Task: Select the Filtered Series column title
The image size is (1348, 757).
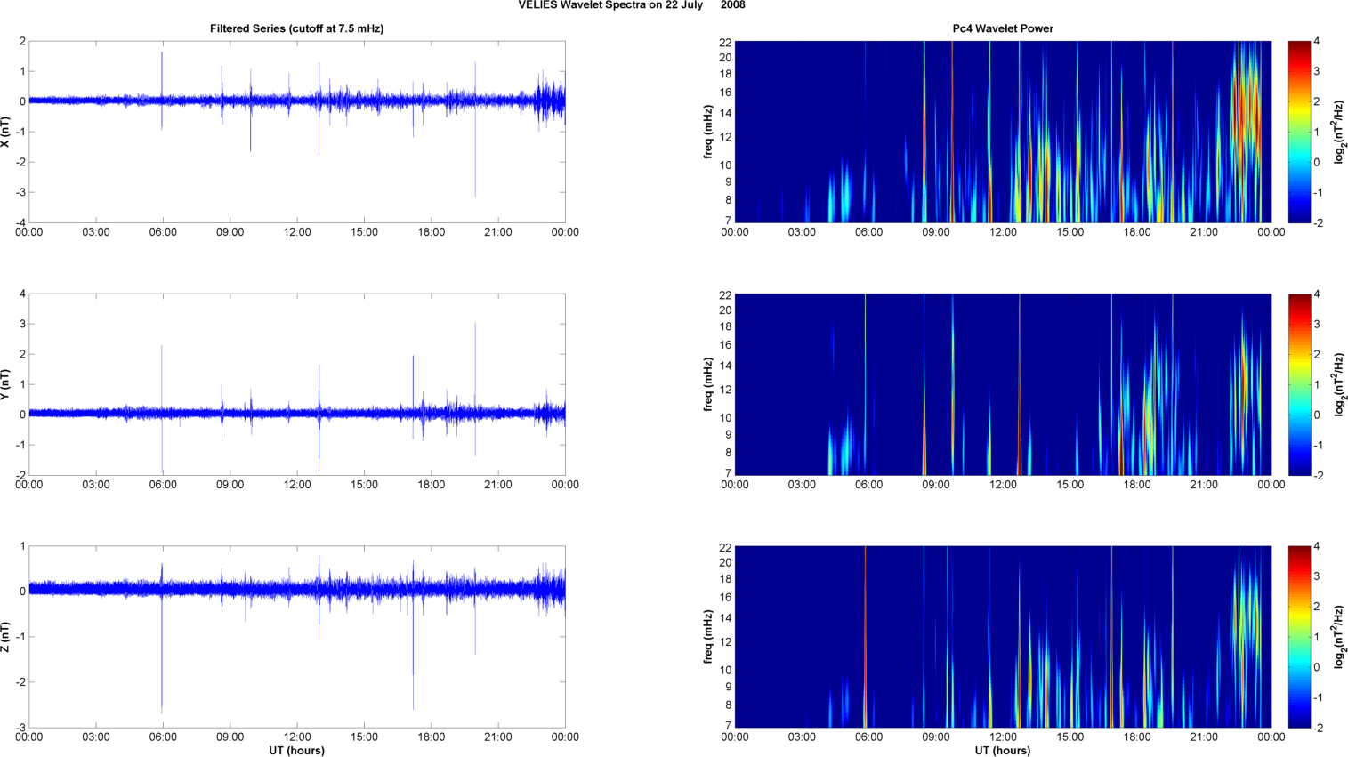Action: tap(296, 28)
